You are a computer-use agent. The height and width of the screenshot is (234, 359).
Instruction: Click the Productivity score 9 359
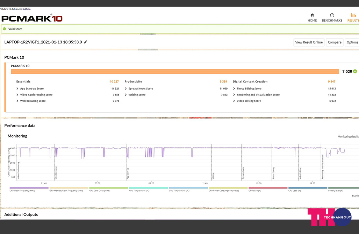pyautogui.click(x=223, y=81)
